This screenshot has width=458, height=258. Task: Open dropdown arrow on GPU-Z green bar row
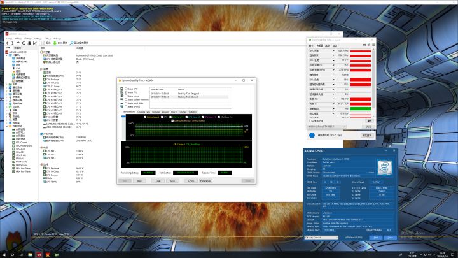tap(333, 108)
